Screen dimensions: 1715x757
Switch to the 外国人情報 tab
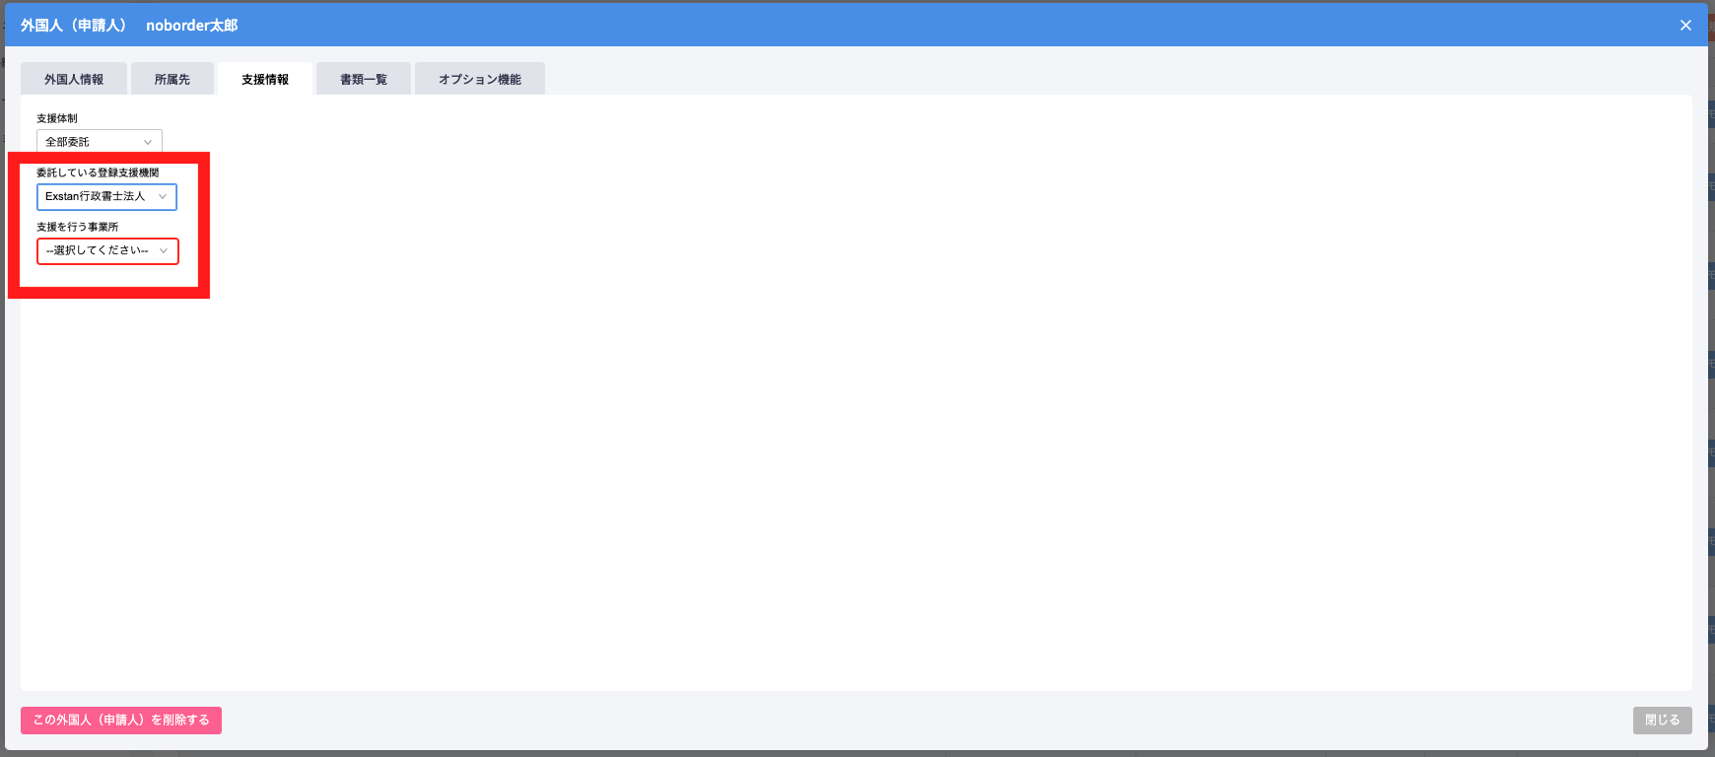pyautogui.click(x=74, y=79)
